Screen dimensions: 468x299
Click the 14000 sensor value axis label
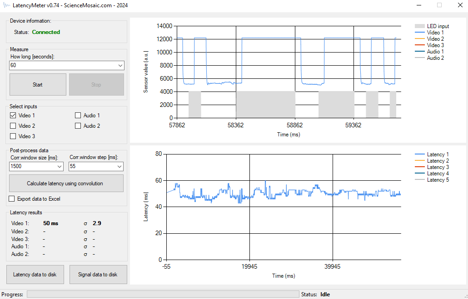[164, 26]
